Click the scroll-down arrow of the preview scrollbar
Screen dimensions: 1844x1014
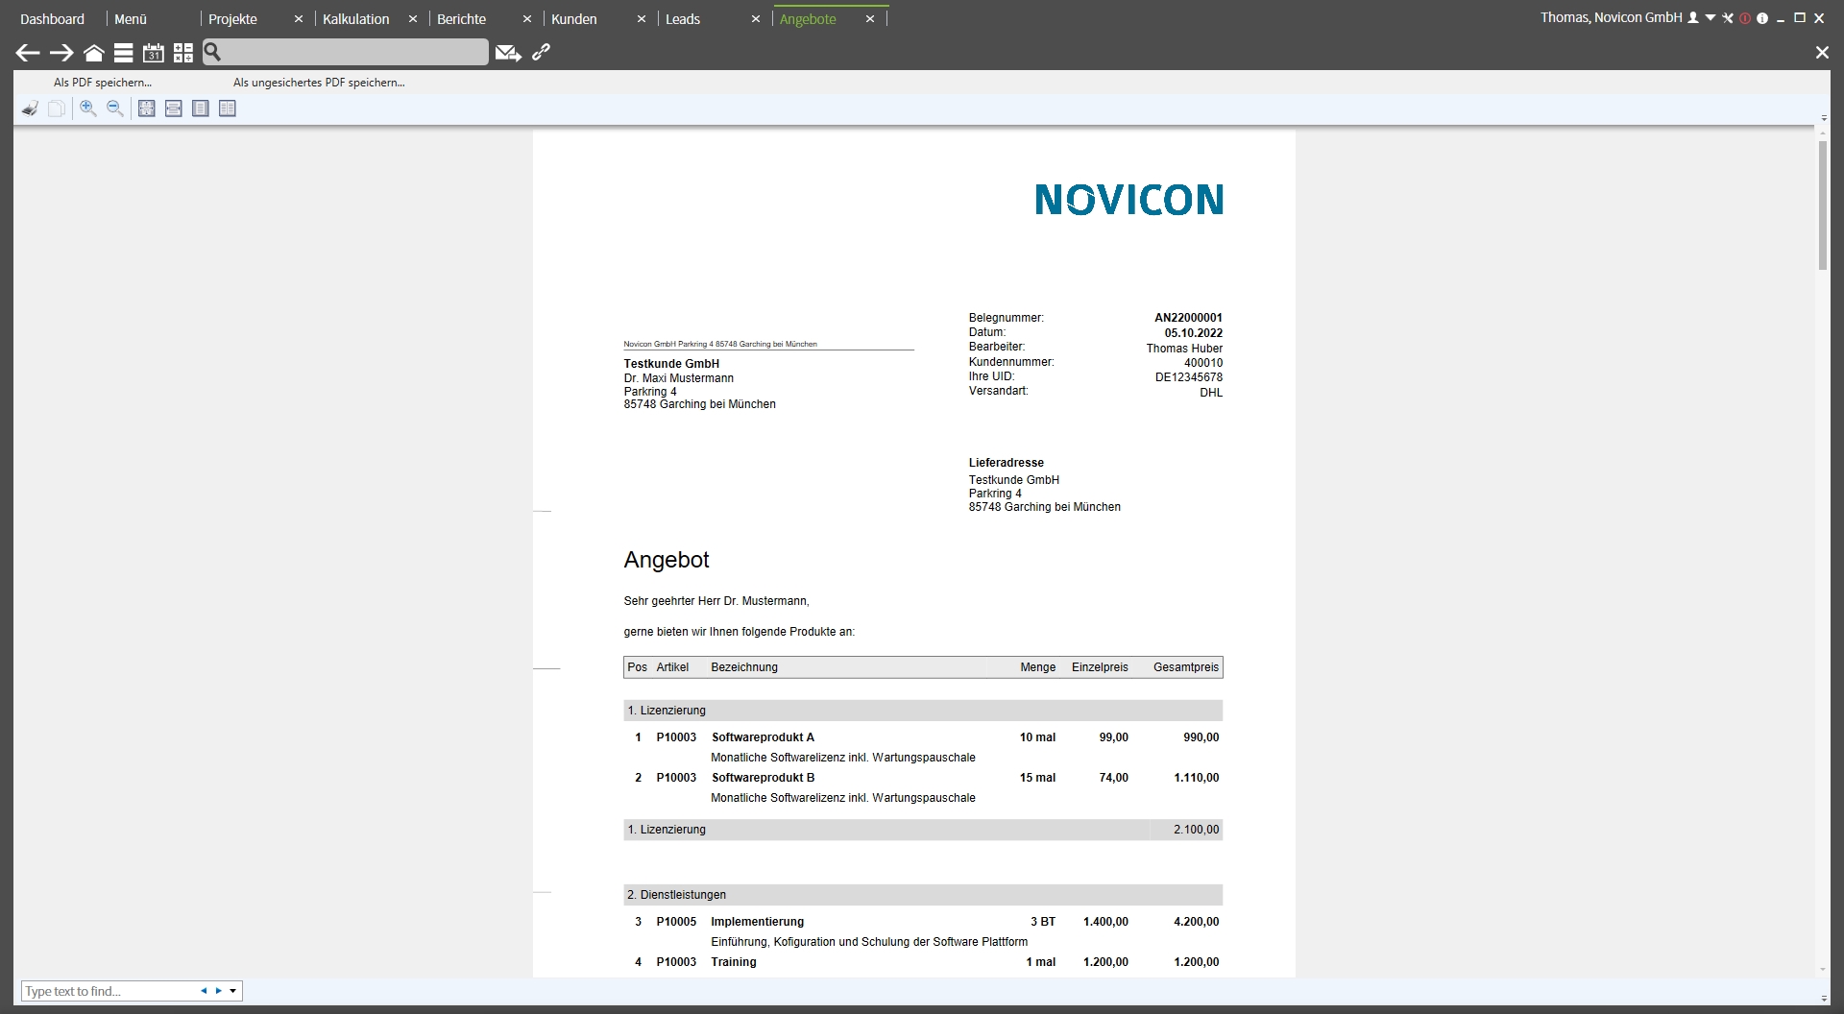1823,971
